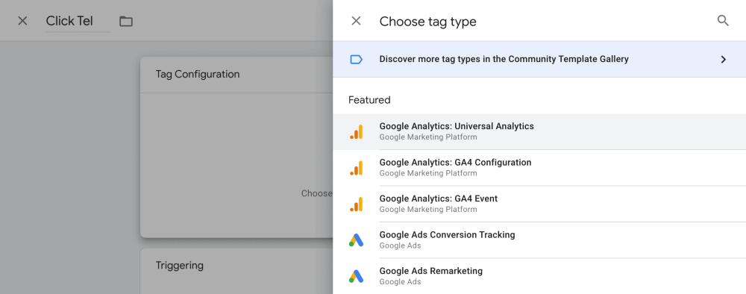
Task: Click the Tag Configuration card
Action: click(x=236, y=148)
